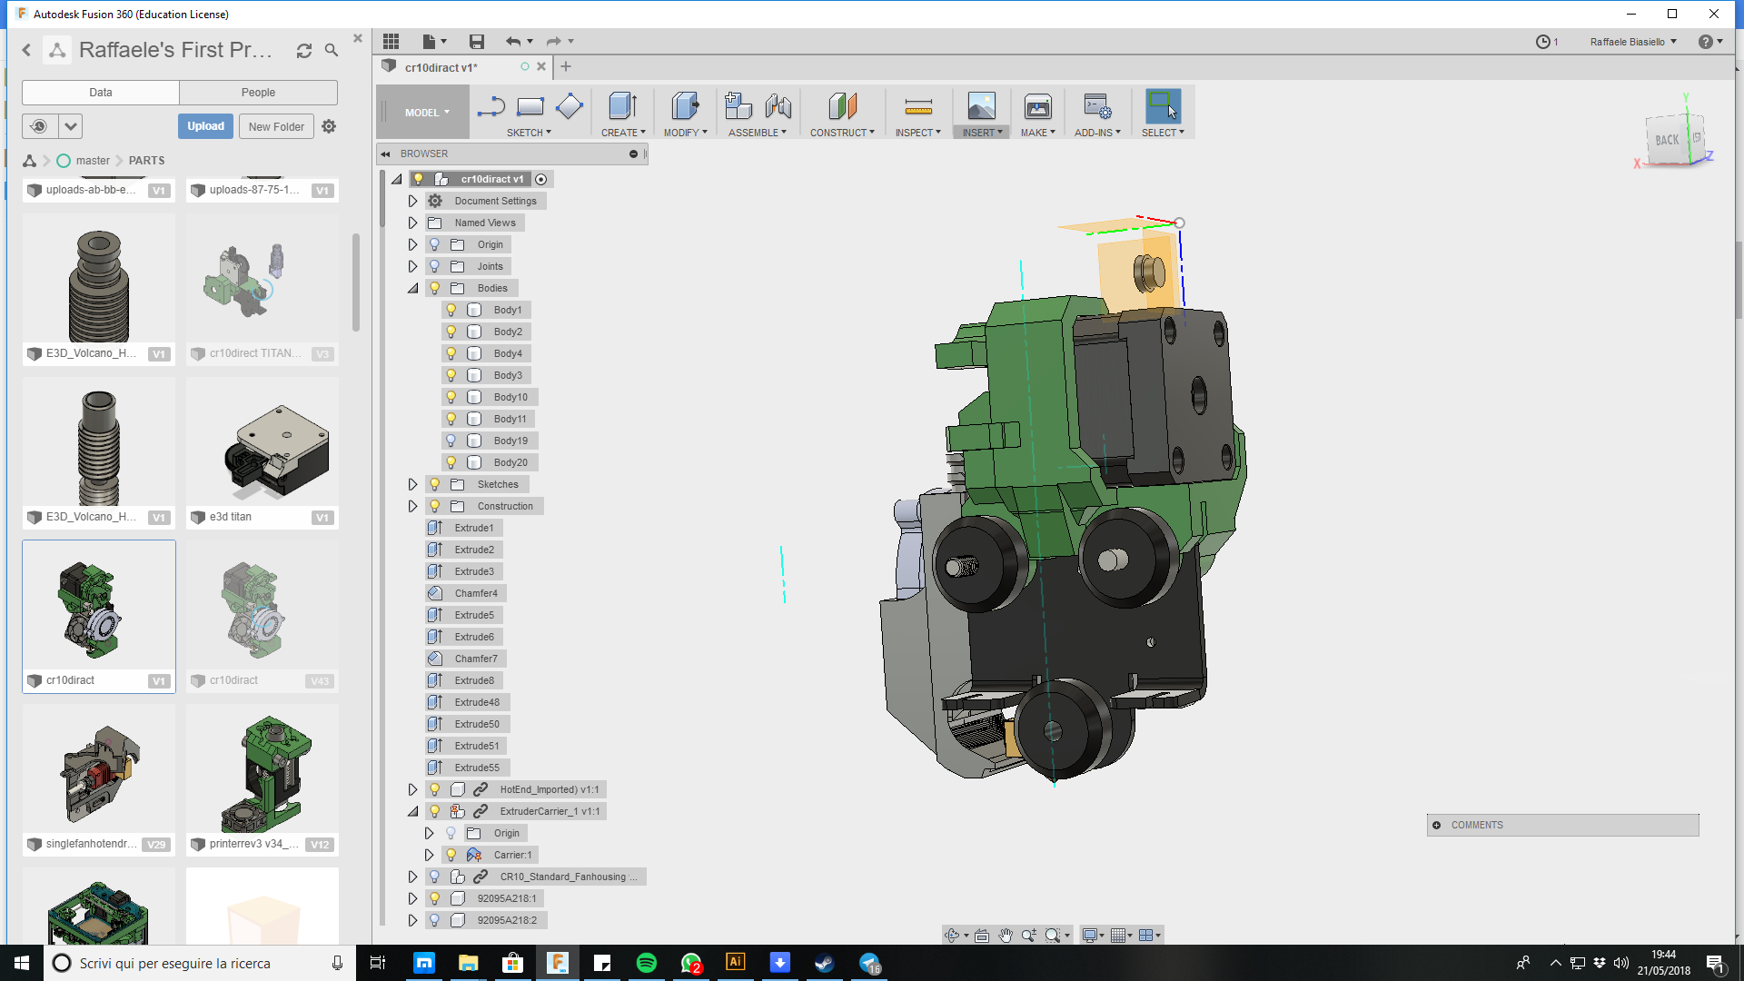
Task: Click the Redo arrow icon
Action: tap(553, 41)
